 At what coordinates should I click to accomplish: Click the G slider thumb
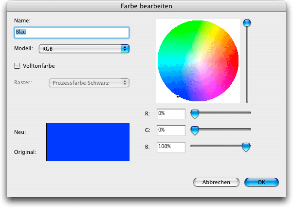coord(195,131)
